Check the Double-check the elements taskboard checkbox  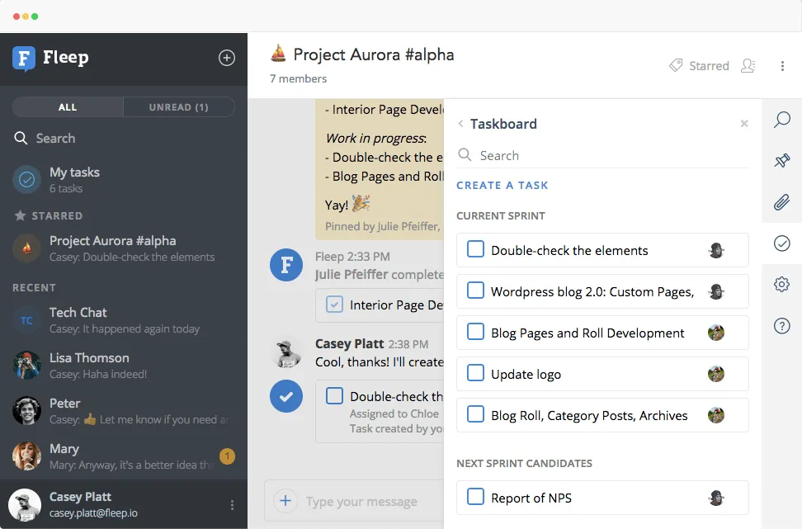476,249
